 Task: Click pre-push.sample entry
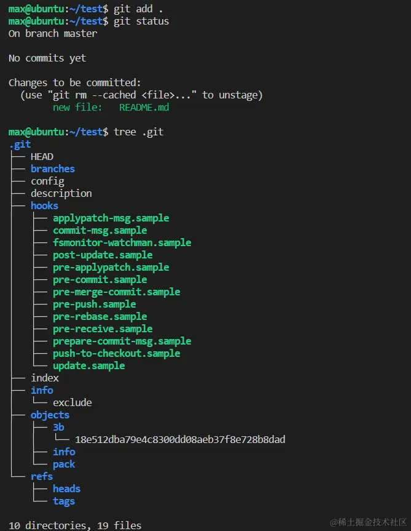point(94,304)
